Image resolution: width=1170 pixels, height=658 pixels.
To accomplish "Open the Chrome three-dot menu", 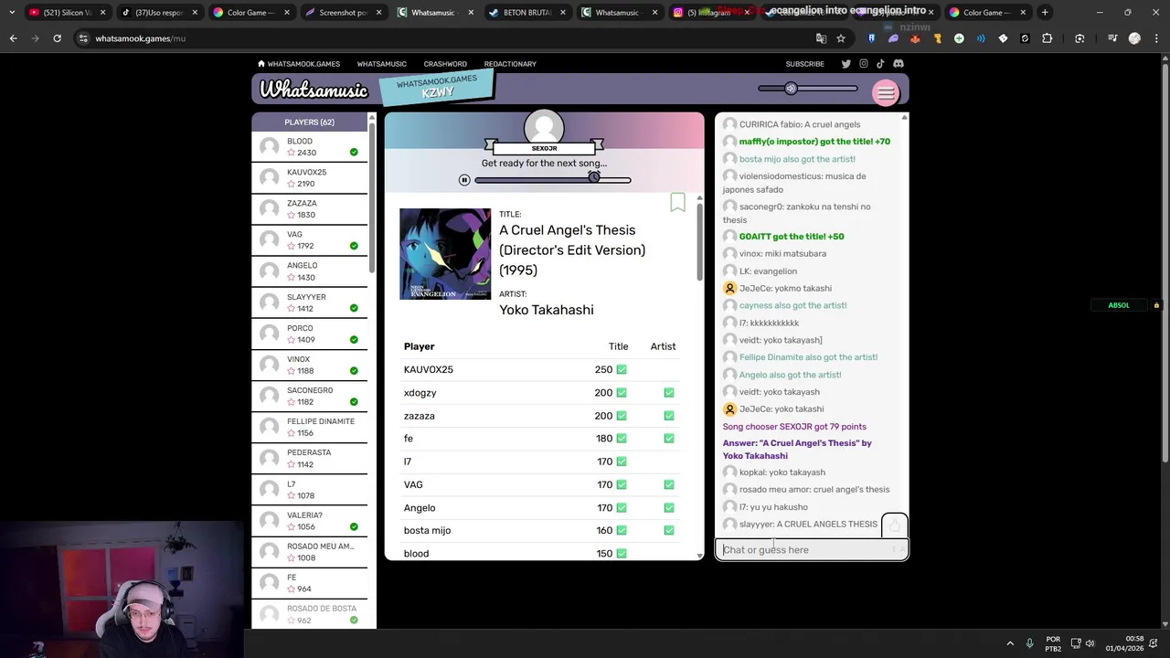I will 1156,38.
